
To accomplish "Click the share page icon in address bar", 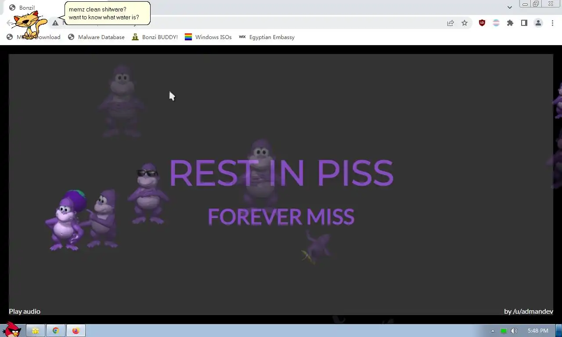I will [x=450, y=23].
